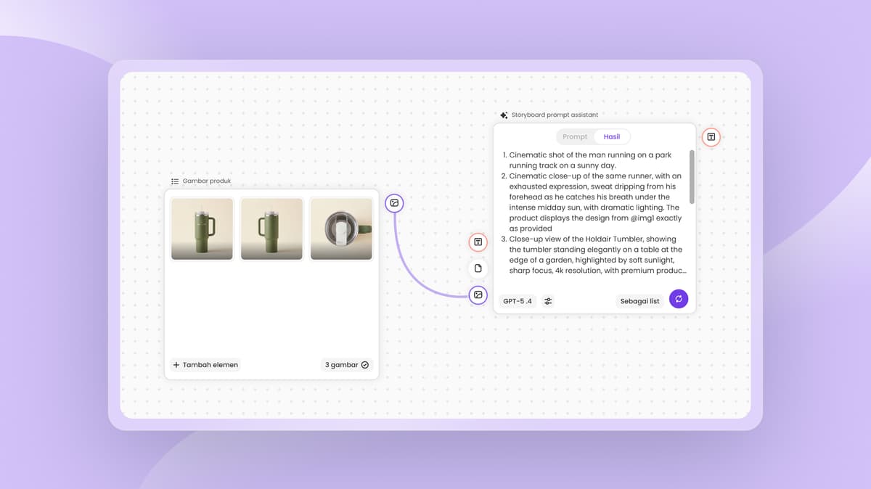
Task: Open model settings sliders icon next to GPT-5.4
Action: [548, 300]
